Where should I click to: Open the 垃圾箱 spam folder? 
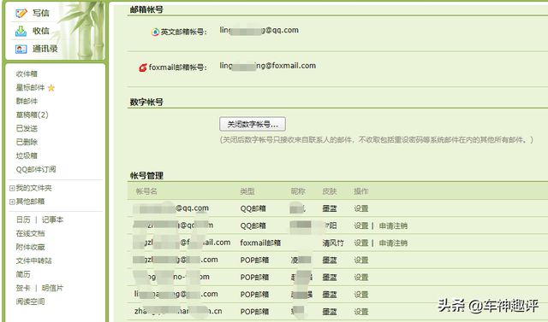[x=27, y=155]
